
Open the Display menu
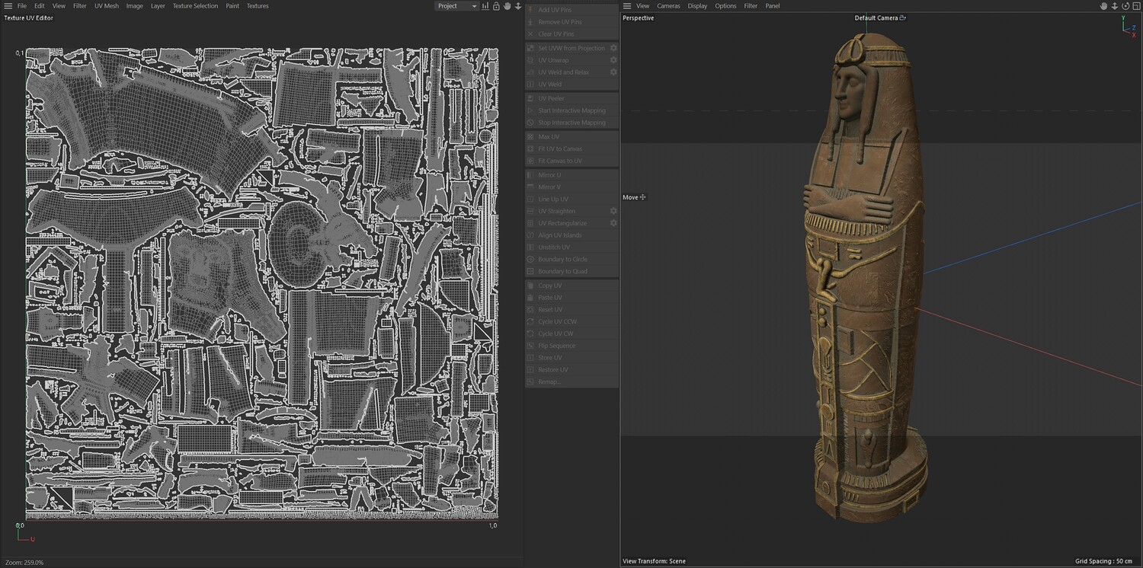point(697,6)
